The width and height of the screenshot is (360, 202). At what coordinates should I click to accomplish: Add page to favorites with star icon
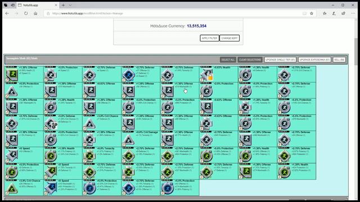click(x=312, y=13)
